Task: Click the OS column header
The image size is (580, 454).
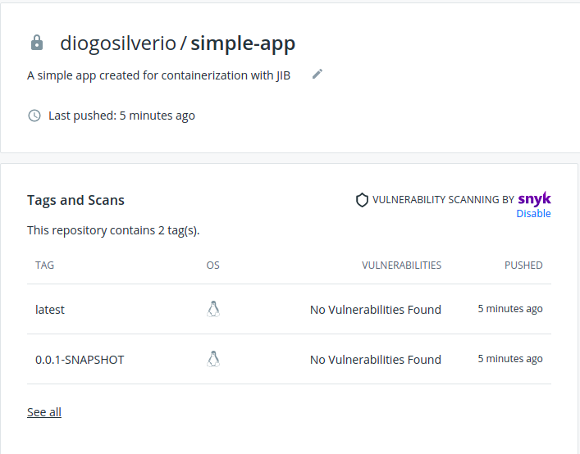Action: [x=213, y=266]
